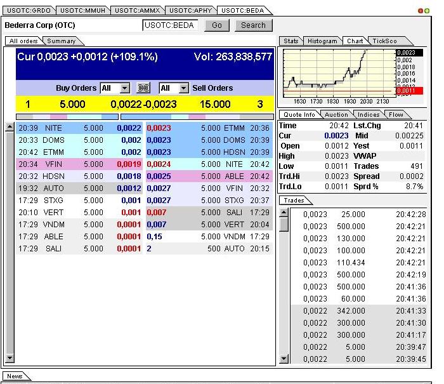This screenshot has width=444, height=384.
Task: Click the Search button
Action: (x=253, y=25)
